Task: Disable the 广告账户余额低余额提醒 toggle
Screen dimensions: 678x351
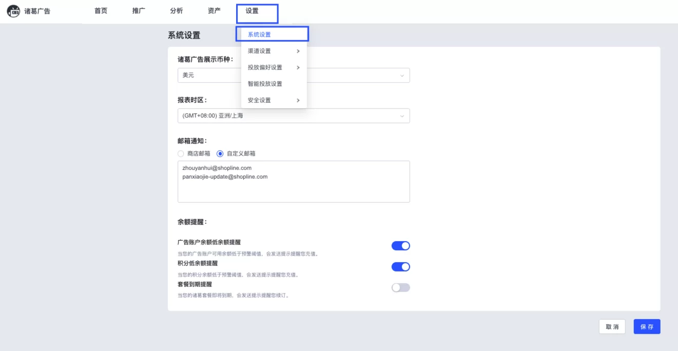Action: point(401,245)
